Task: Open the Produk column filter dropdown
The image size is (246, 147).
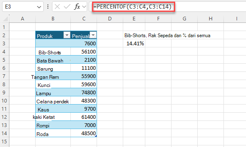Action: 67,35
